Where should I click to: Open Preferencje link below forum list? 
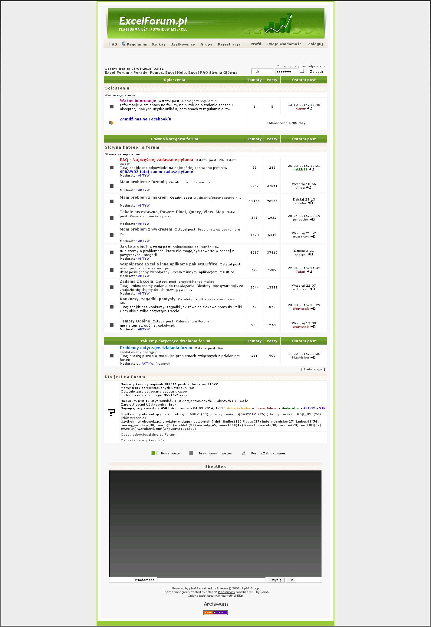point(313,369)
